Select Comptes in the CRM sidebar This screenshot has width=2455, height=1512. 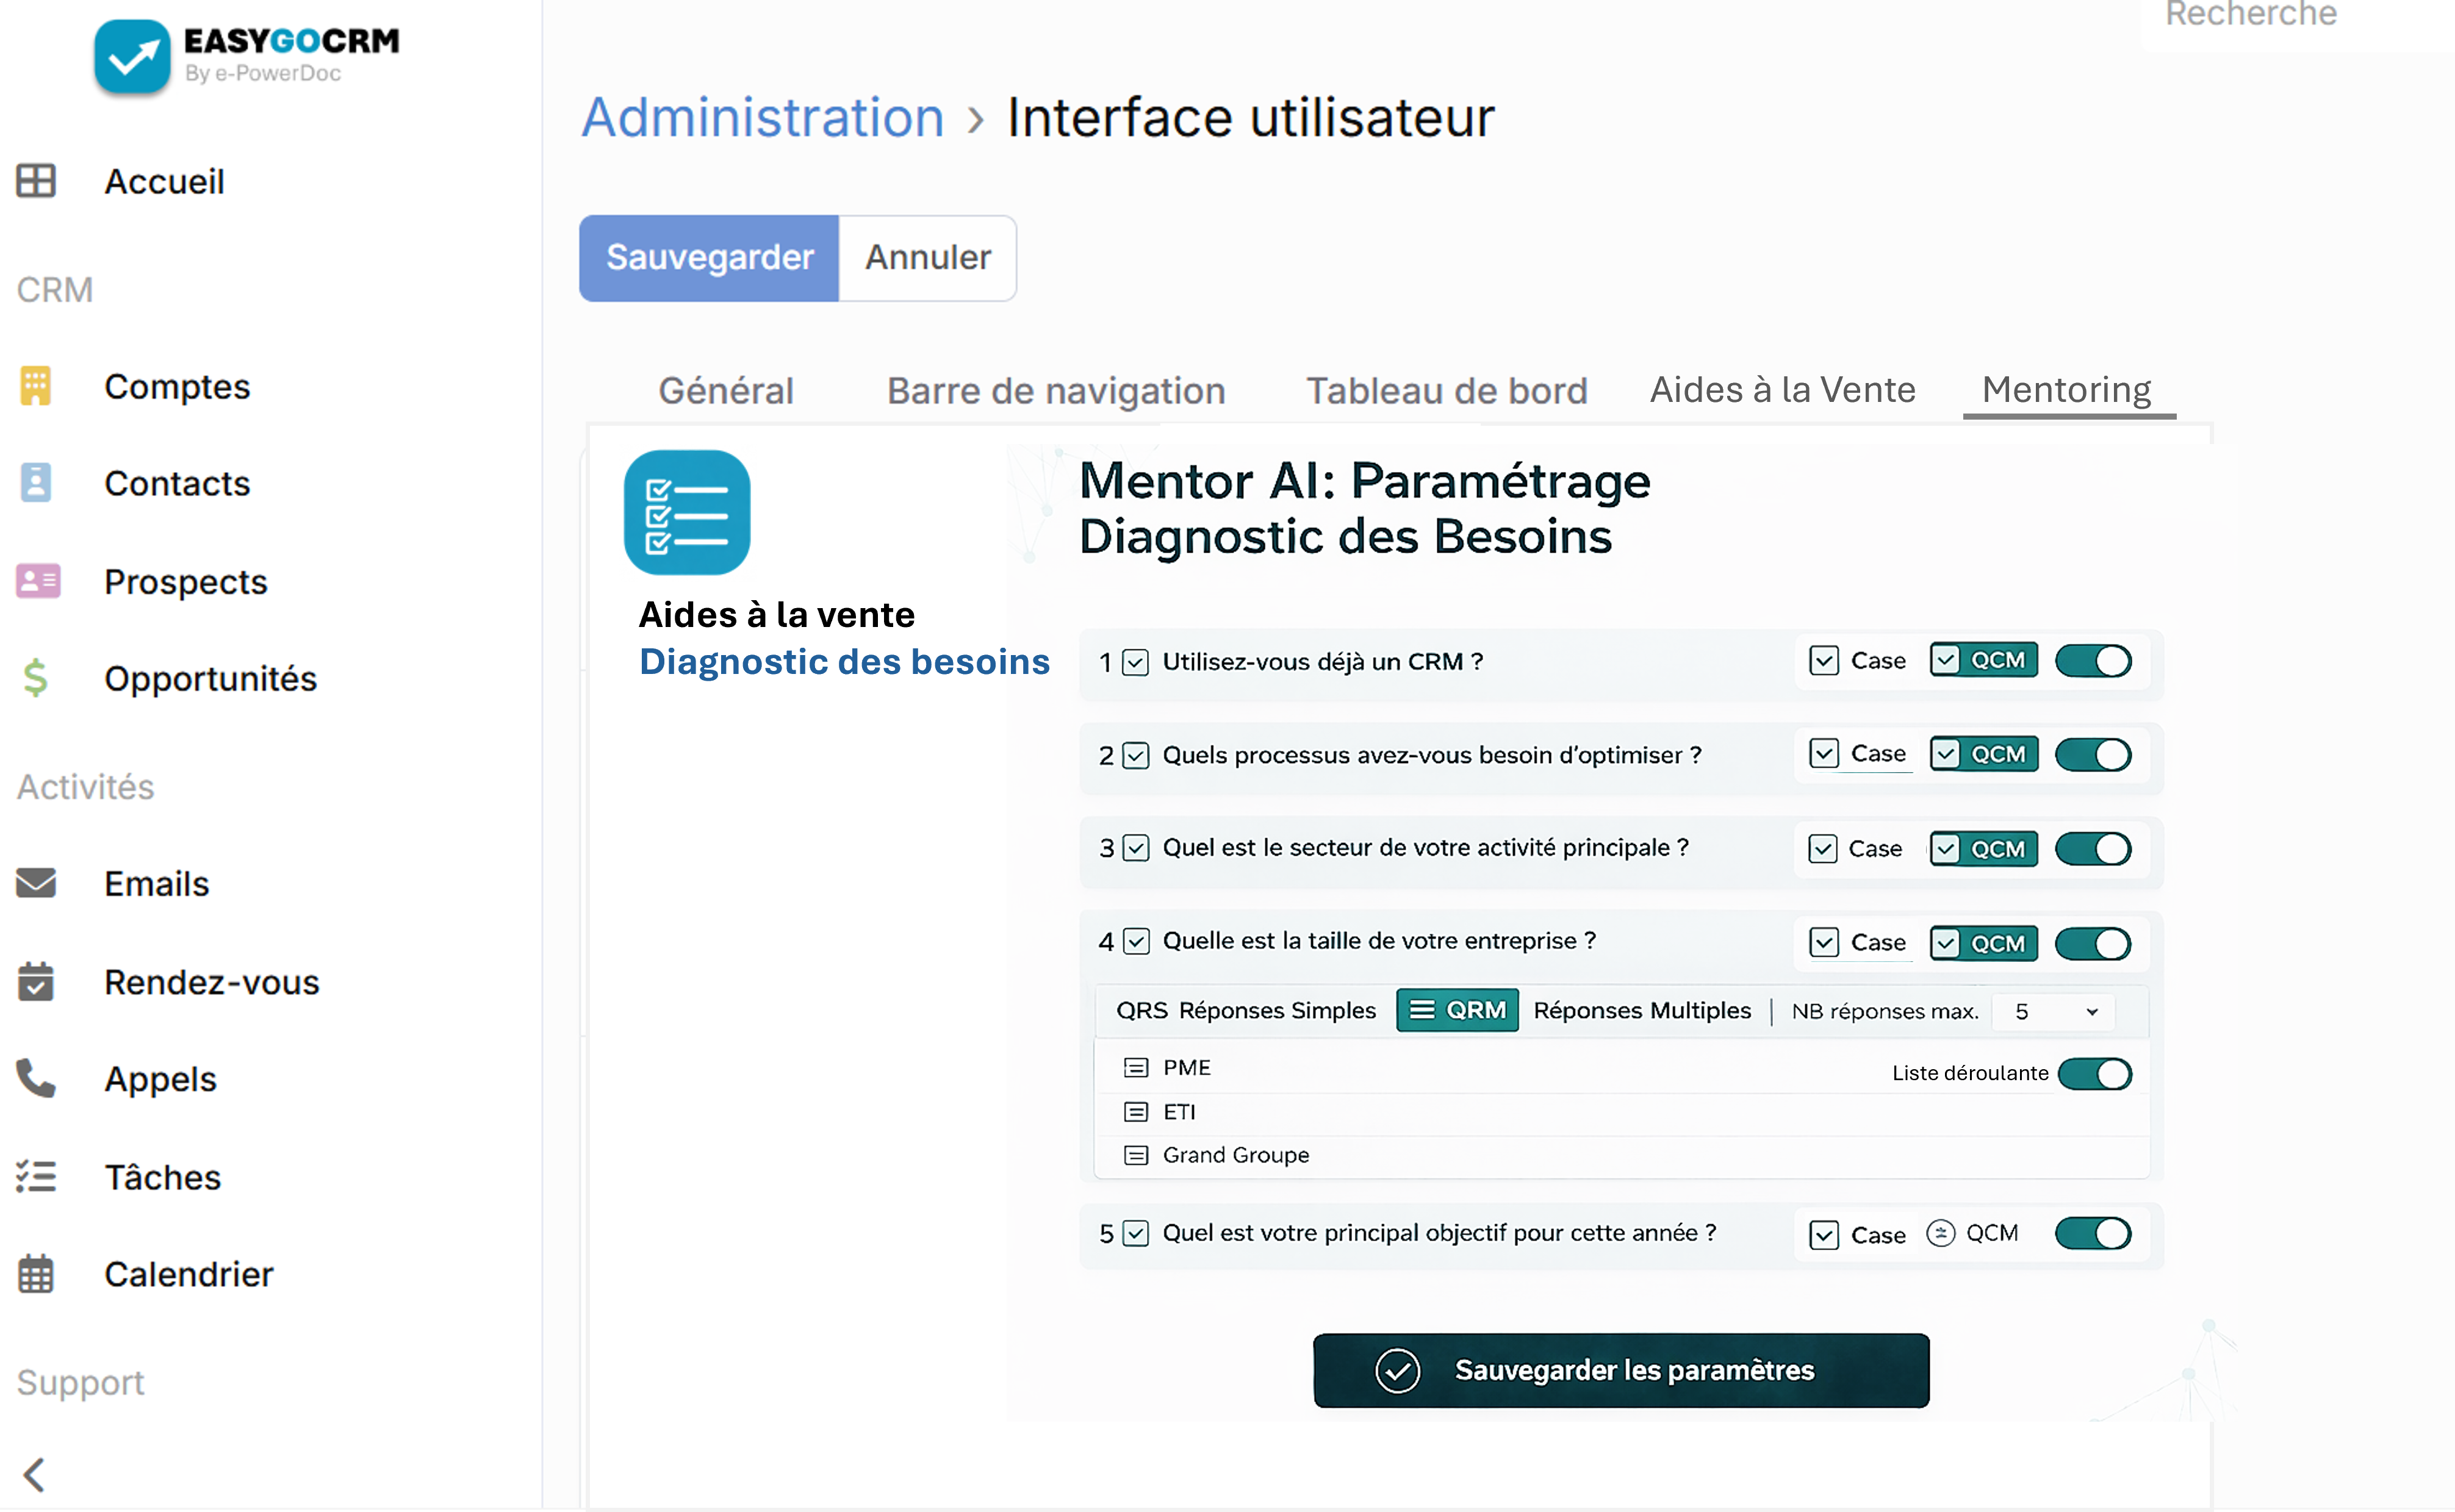pyautogui.click(x=177, y=387)
